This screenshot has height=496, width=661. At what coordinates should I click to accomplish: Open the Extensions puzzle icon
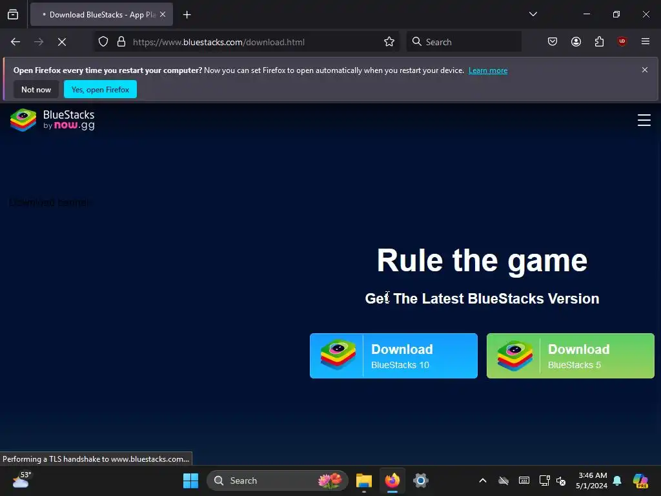[599, 41]
